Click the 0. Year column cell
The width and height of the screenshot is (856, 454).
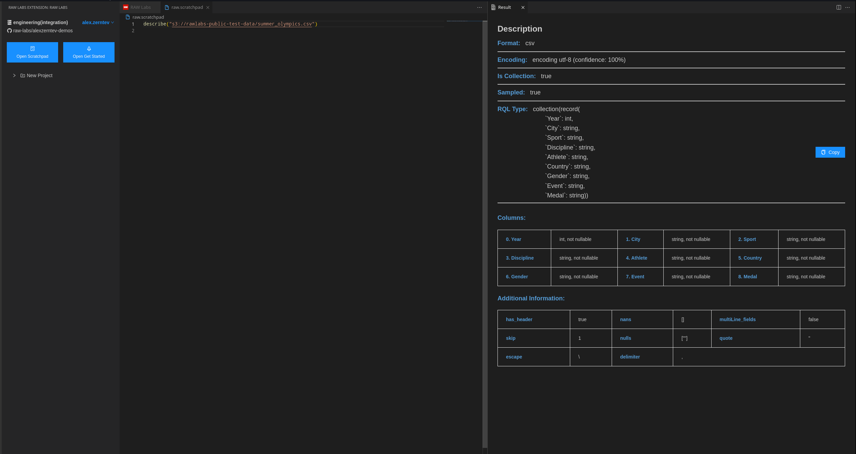click(x=524, y=239)
